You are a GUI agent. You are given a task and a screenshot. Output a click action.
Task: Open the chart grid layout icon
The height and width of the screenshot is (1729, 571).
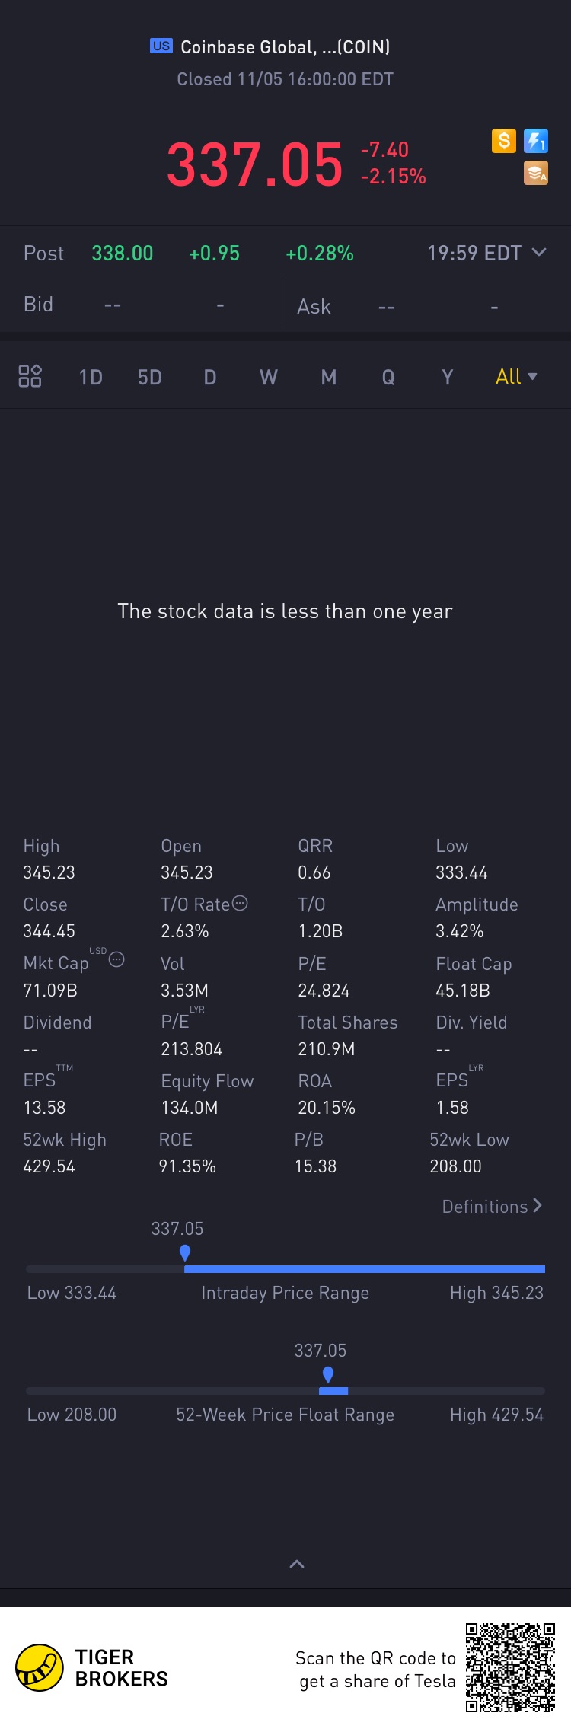tap(30, 376)
